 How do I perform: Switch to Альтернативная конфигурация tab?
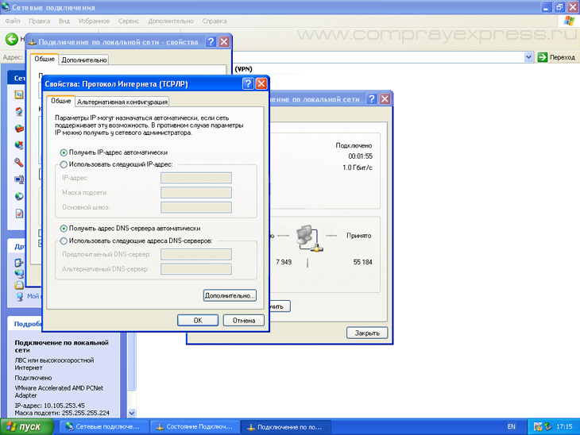[x=122, y=102]
